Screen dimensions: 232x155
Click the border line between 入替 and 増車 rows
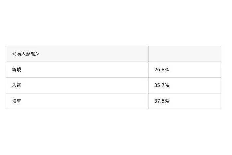113,93
